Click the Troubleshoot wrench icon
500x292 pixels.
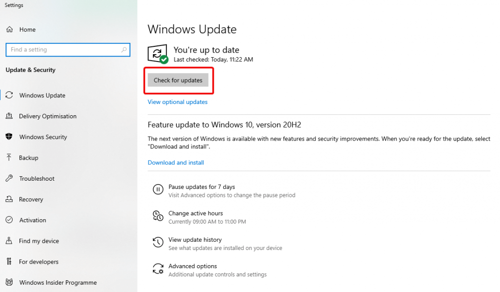(x=9, y=179)
